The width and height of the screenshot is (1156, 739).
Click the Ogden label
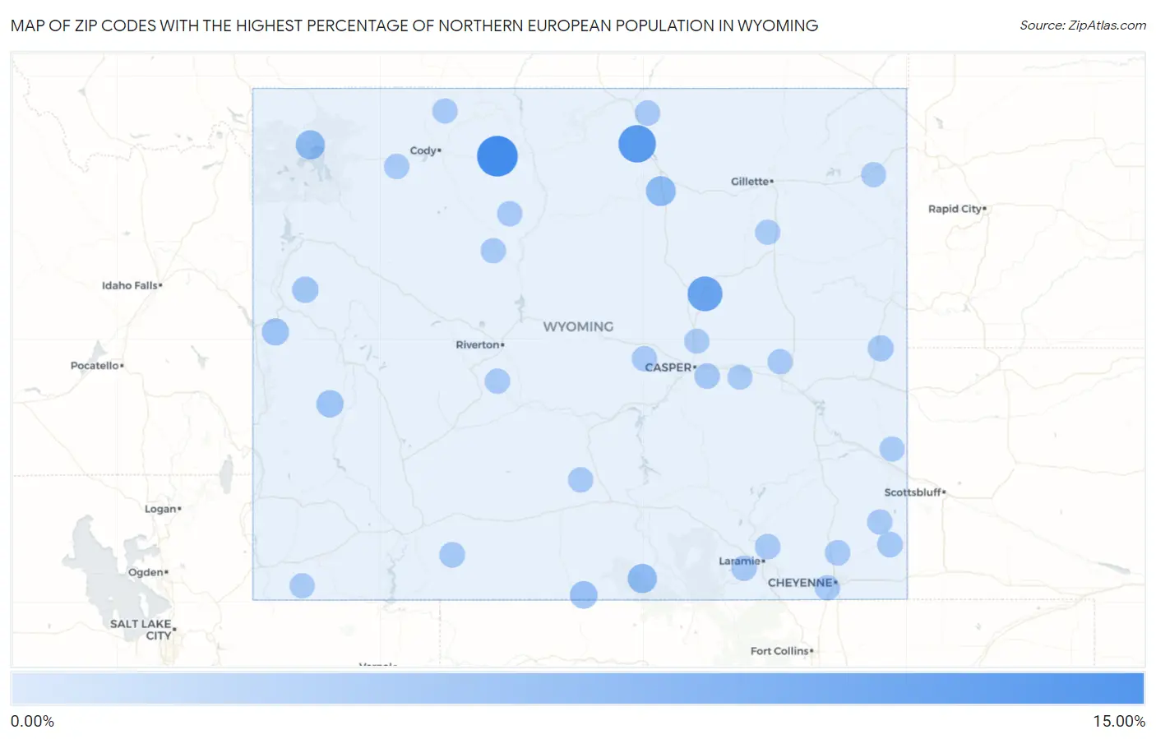click(146, 572)
